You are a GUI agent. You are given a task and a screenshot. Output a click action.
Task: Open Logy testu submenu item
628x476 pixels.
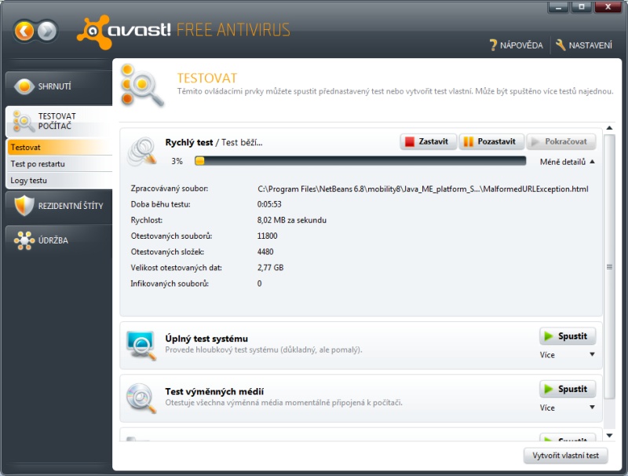point(60,181)
